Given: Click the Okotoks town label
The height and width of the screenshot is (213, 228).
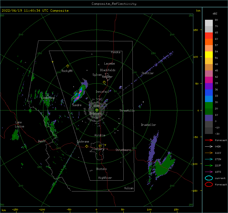Looking at the screenshot, I should coord(102,169).
